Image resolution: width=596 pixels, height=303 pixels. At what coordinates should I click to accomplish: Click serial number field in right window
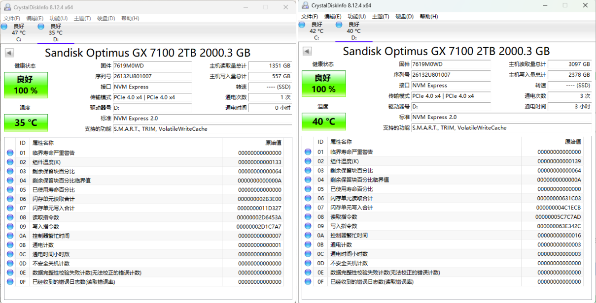(x=451, y=75)
